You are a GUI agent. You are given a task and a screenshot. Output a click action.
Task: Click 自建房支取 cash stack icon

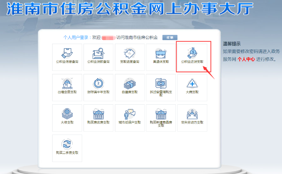coord(129,83)
